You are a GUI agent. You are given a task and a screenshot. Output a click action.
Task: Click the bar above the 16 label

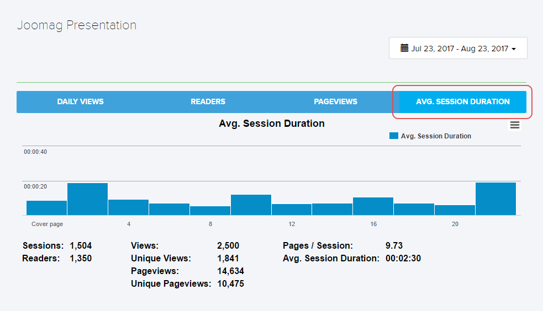373,206
